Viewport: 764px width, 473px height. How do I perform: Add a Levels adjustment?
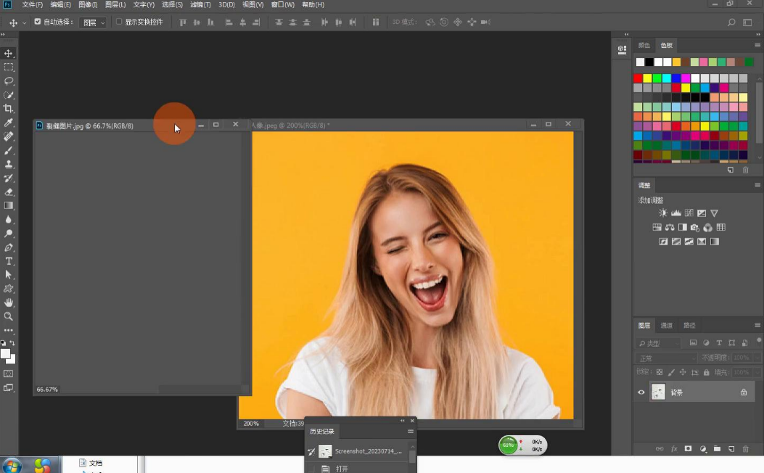(x=675, y=213)
